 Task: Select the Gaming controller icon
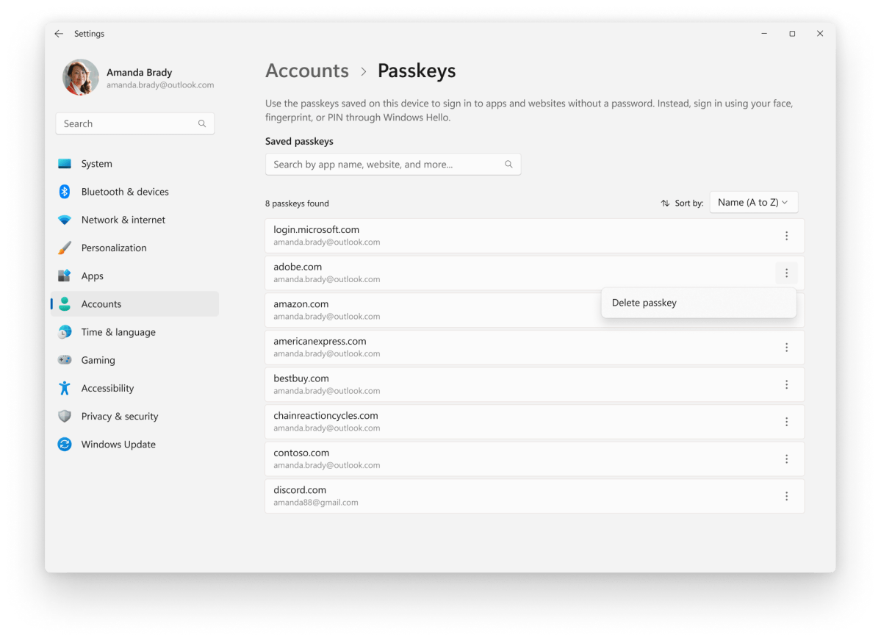point(65,359)
